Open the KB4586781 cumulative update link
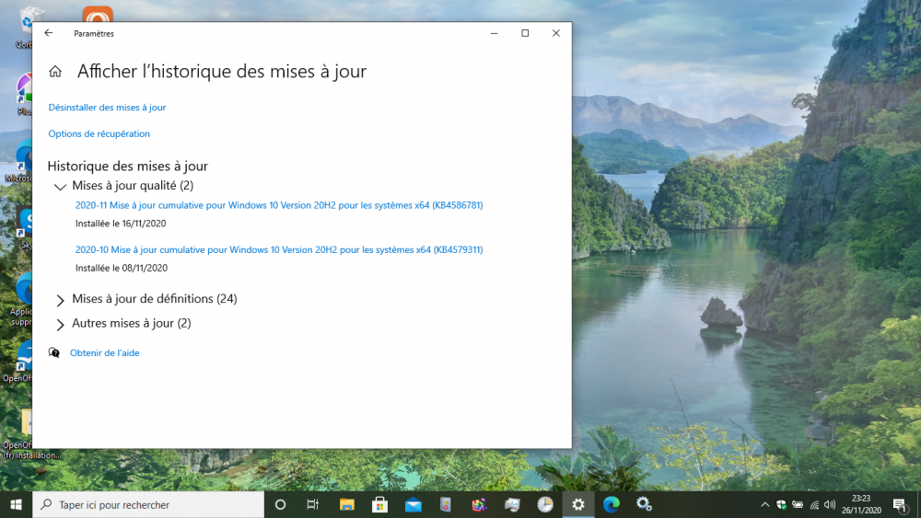This screenshot has width=921, height=518. (279, 205)
